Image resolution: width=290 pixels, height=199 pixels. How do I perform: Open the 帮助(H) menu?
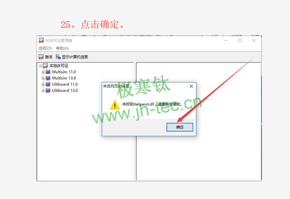62,48
